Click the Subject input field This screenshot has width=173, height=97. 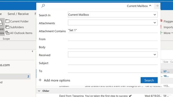pyautogui.click(x=113, y=62)
